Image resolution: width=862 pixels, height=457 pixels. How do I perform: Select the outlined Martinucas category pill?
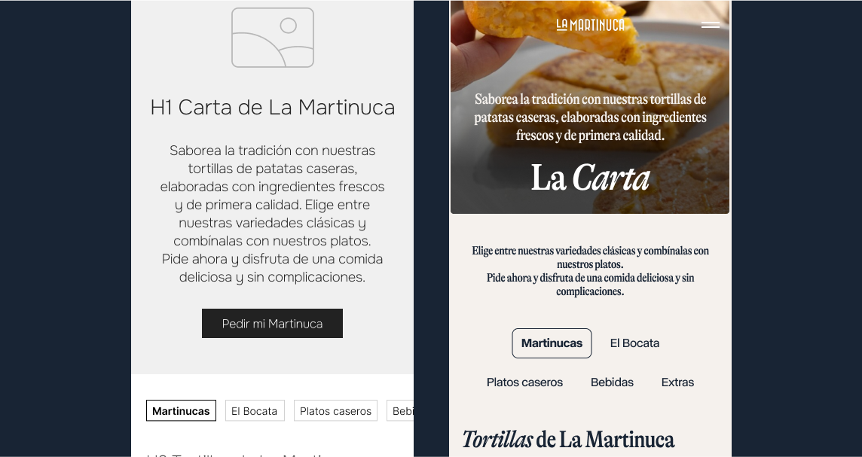[x=552, y=343]
